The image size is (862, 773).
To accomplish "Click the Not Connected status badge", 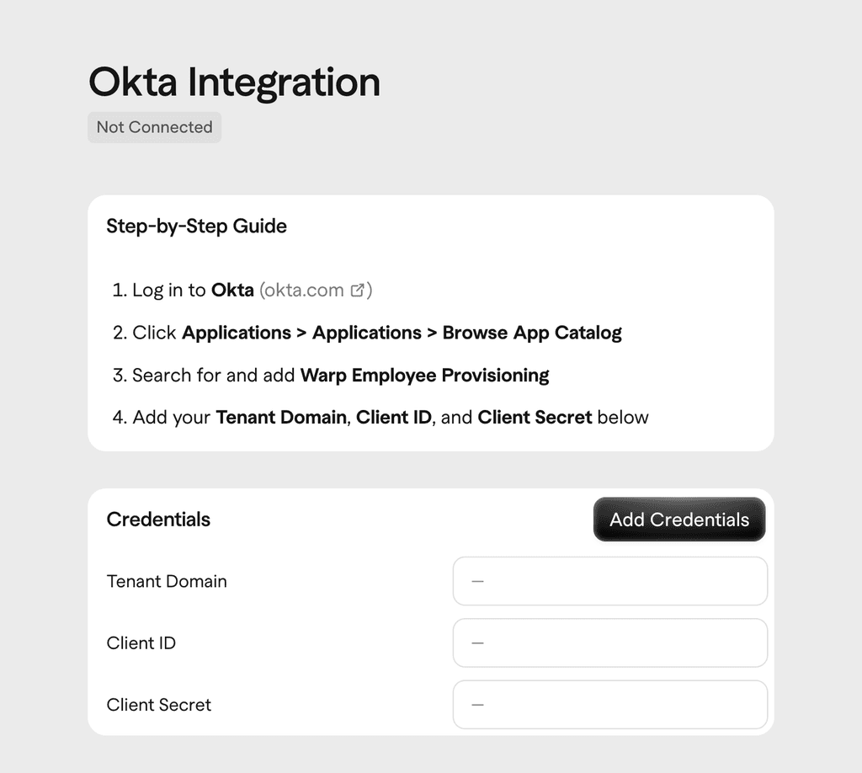I will 154,127.
